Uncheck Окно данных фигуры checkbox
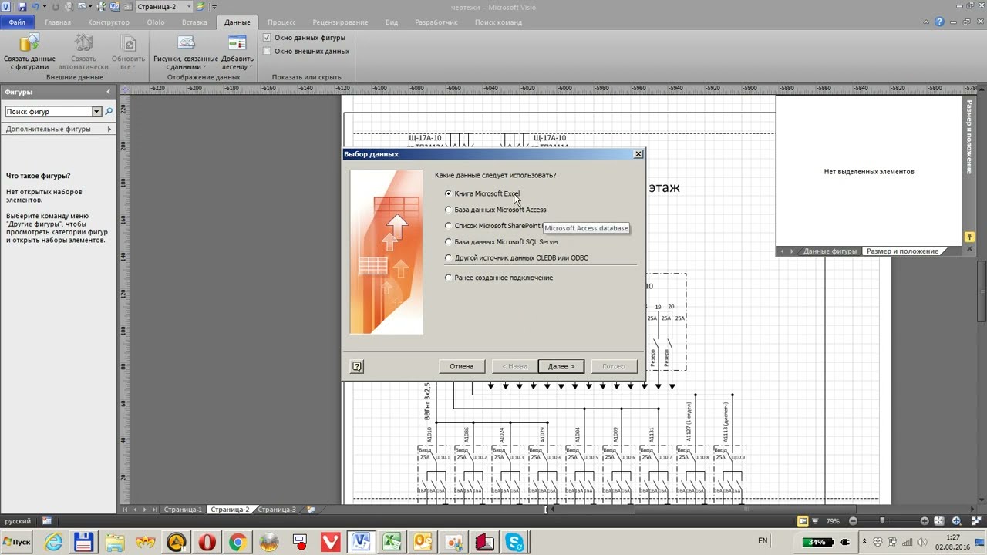The height and width of the screenshot is (555, 987). [267, 37]
